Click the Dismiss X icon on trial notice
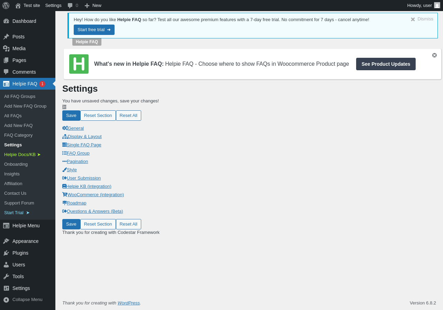Screen dimensions: 443x310 pos(413,19)
